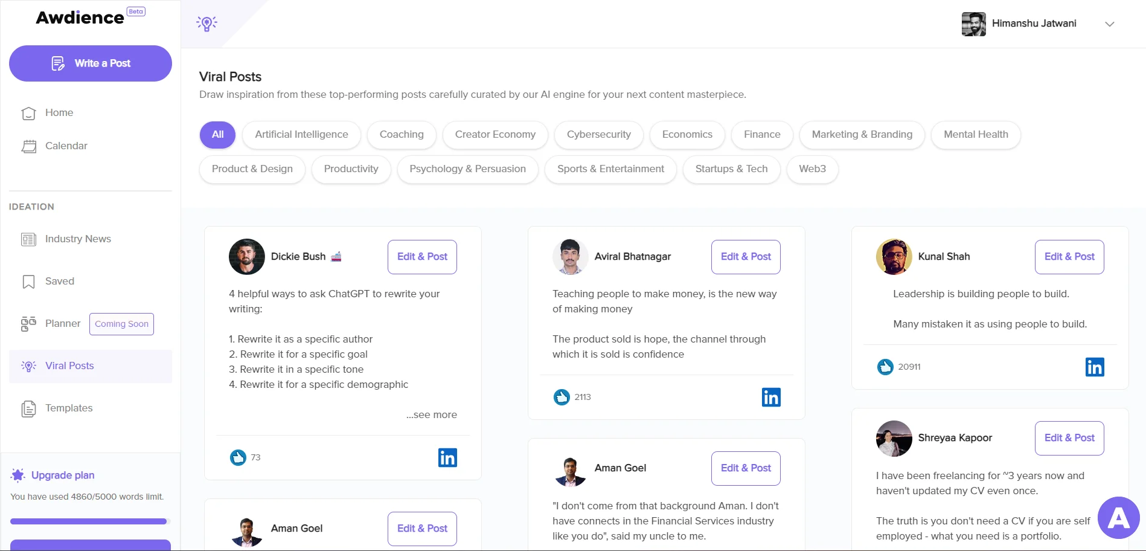Expand the profile dropdown arrow
This screenshot has height=551, width=1146.
click(x=1110, y=24)
